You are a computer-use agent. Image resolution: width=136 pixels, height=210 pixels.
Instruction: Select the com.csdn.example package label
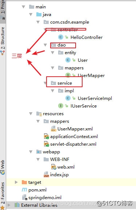[x=69, y=22]
